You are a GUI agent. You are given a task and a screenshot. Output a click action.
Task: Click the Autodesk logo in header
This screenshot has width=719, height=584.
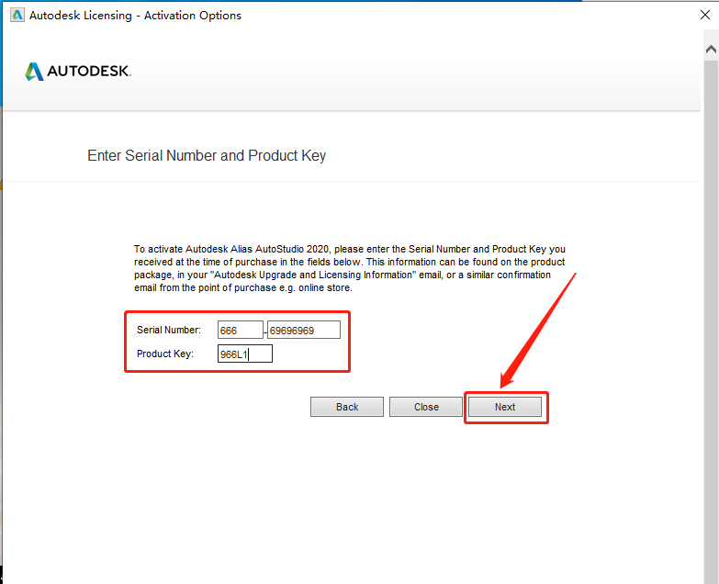click(x=78, y=72)
